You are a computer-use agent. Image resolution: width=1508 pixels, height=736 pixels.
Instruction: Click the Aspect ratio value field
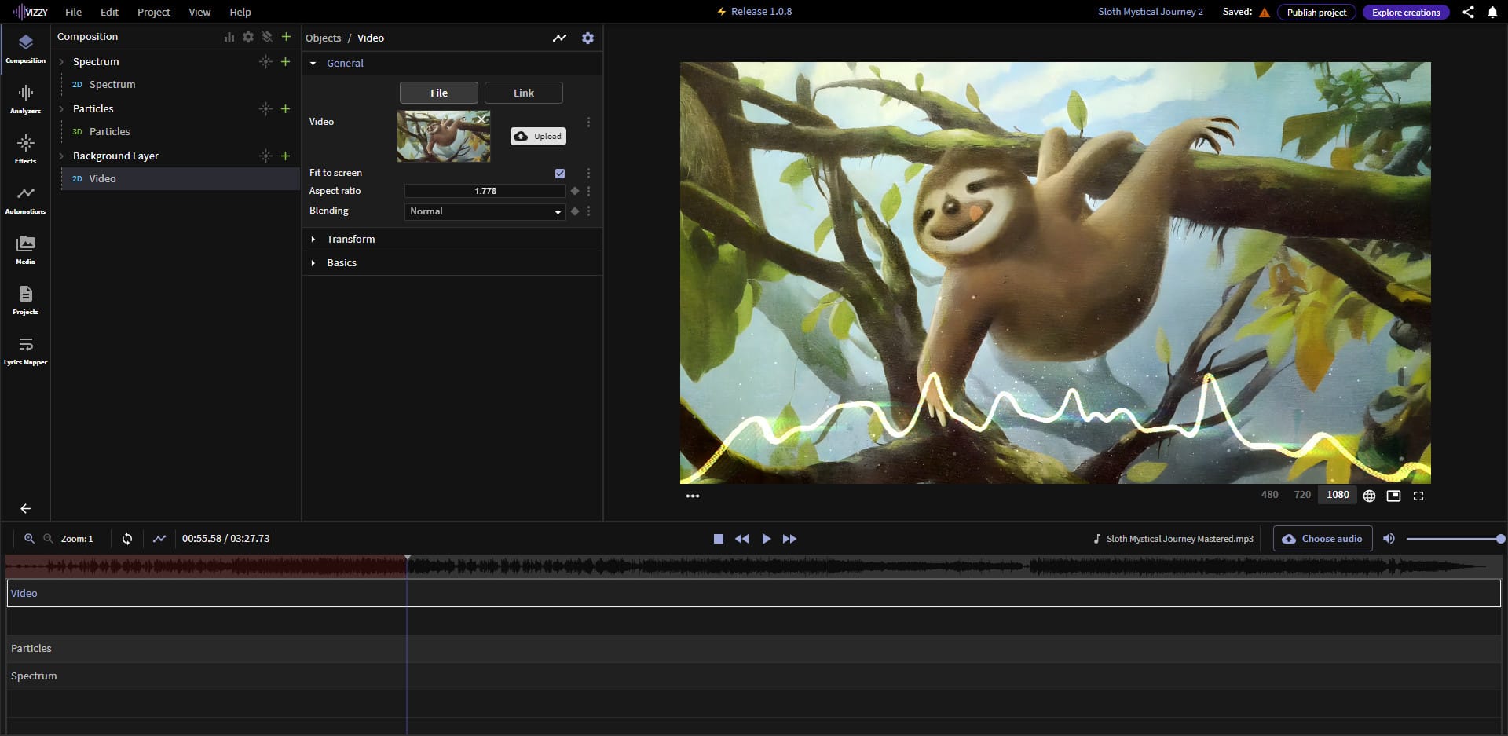[x=485, y=191]
